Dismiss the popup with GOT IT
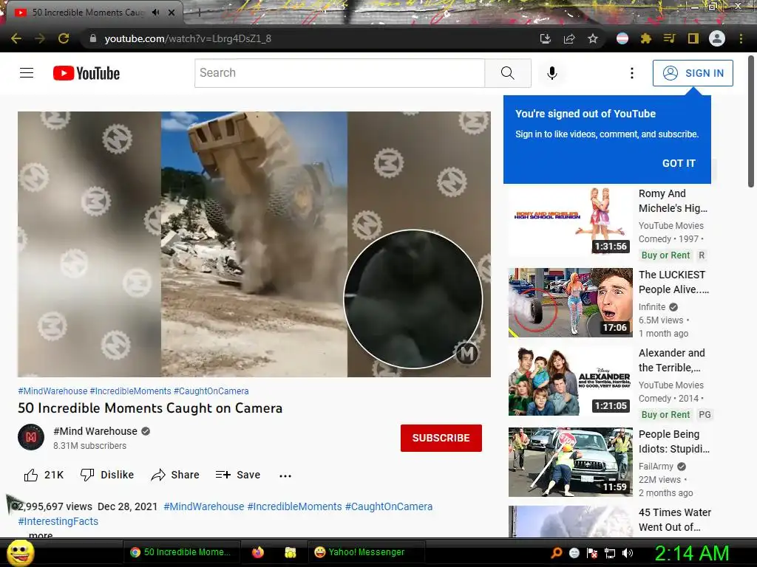Viewport: 757px width, 567px height. tap(679, 163)
